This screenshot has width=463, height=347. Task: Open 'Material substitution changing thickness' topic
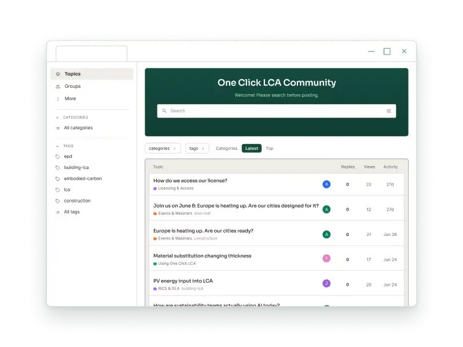[x=202, y=256]
